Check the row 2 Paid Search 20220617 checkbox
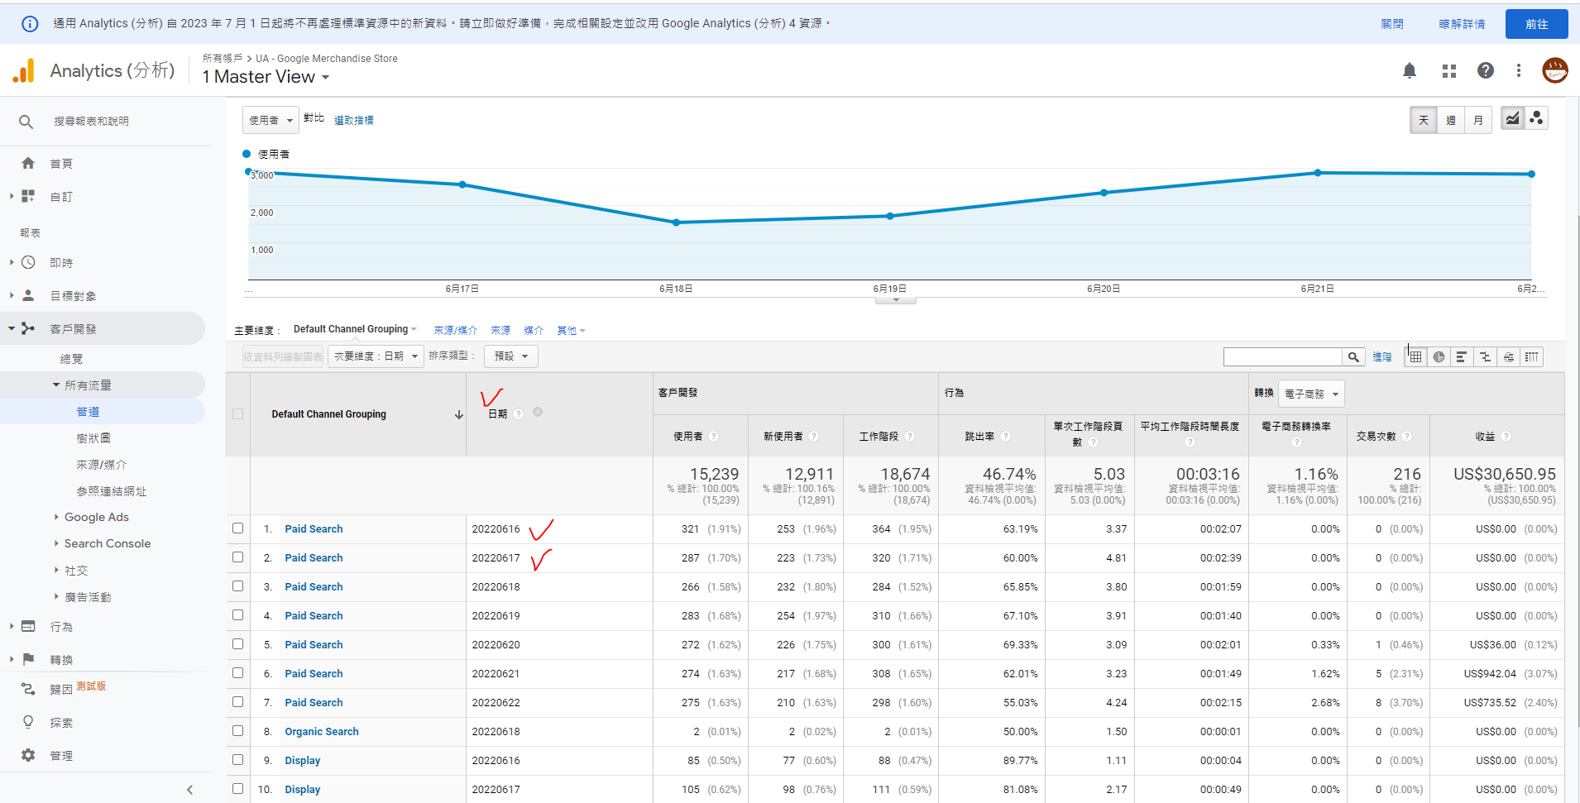The height and width of the screenshot is (803, 1580). point(238,557)
